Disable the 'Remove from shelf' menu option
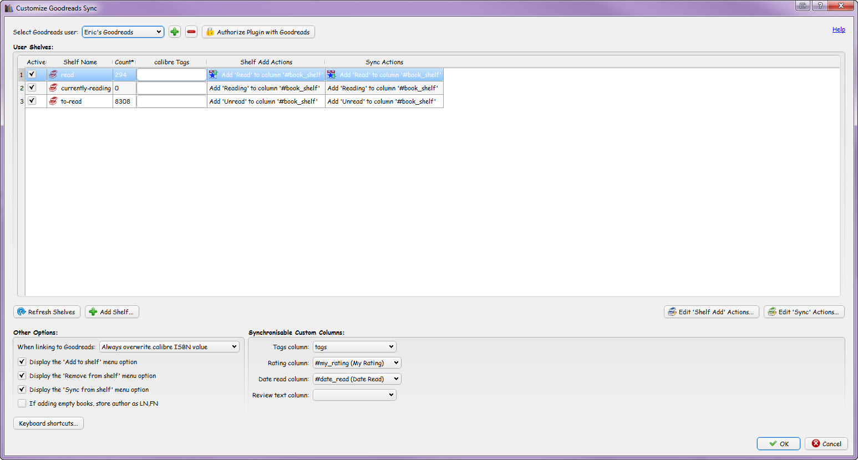Image resolution: width=858 pixels, height=460 pixels. tap(22, 376)
